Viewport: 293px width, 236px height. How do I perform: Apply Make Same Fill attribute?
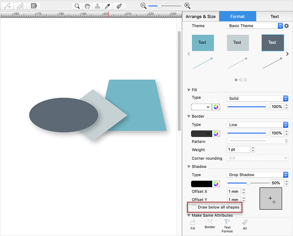(x=193, y=225)
